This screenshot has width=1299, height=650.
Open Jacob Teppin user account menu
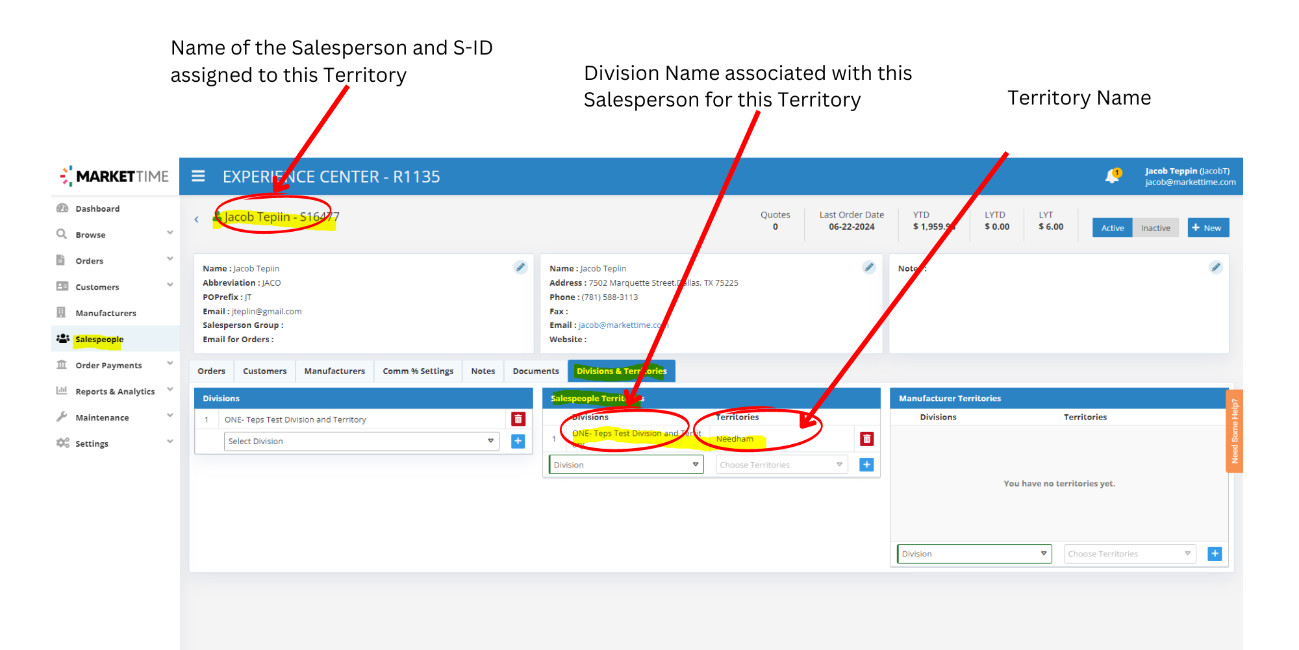click(x=1190, y=176)
